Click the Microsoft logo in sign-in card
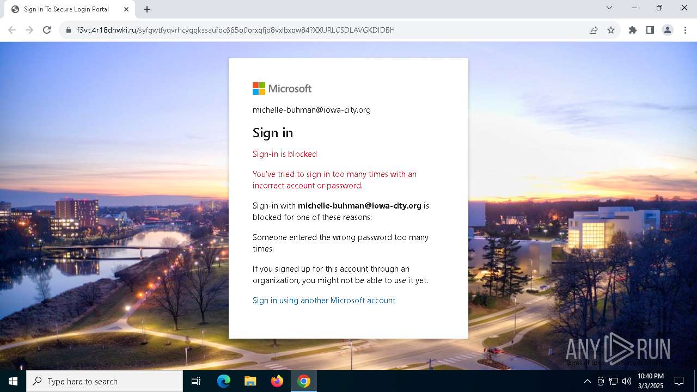The height and width of the screenshot is (392, 697). click(282, 88)
